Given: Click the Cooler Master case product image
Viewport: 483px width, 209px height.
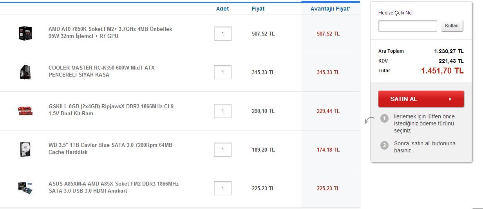Looking at the screenshot, I should (x=25, y=72).
